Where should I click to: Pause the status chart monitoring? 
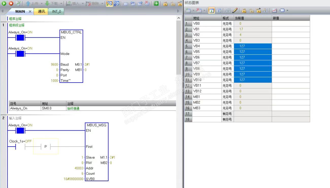(x=219, y=10)
